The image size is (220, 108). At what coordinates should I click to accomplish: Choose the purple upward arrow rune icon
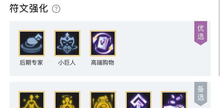(139, 100)
